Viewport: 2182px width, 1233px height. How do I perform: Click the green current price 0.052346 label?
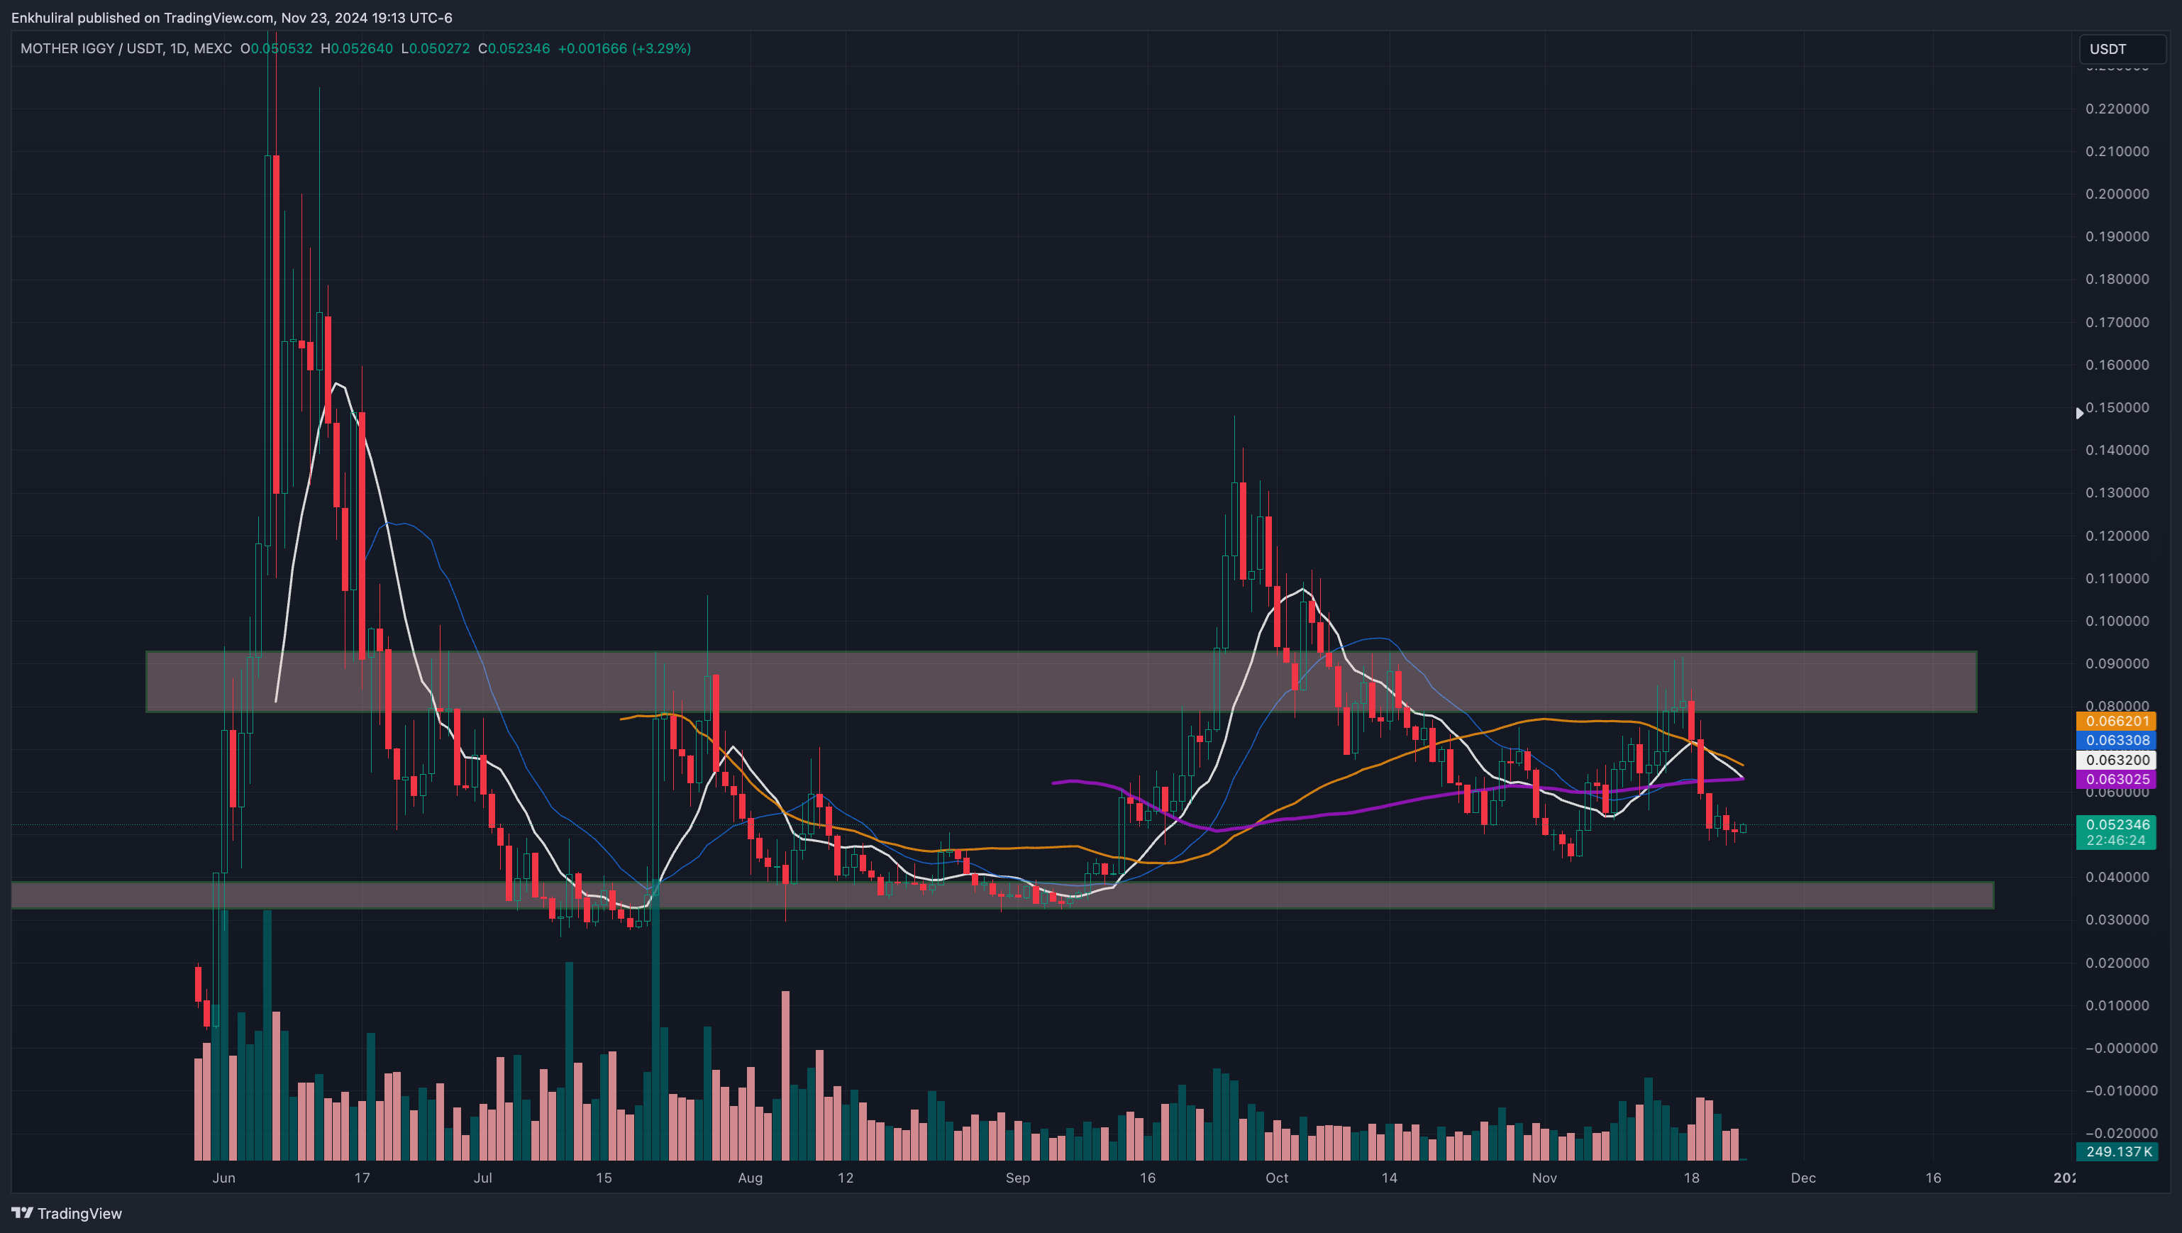[x=2116, y=824]
